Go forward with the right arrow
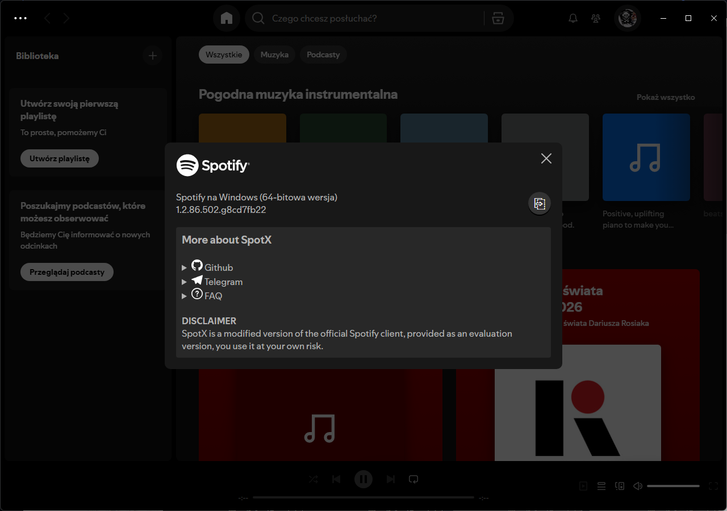The image size is (727, 511). [66, 18]
